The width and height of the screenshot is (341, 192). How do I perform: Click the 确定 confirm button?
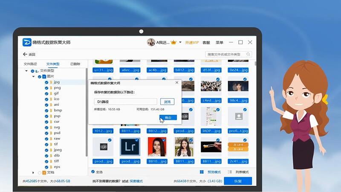(168, 118)
